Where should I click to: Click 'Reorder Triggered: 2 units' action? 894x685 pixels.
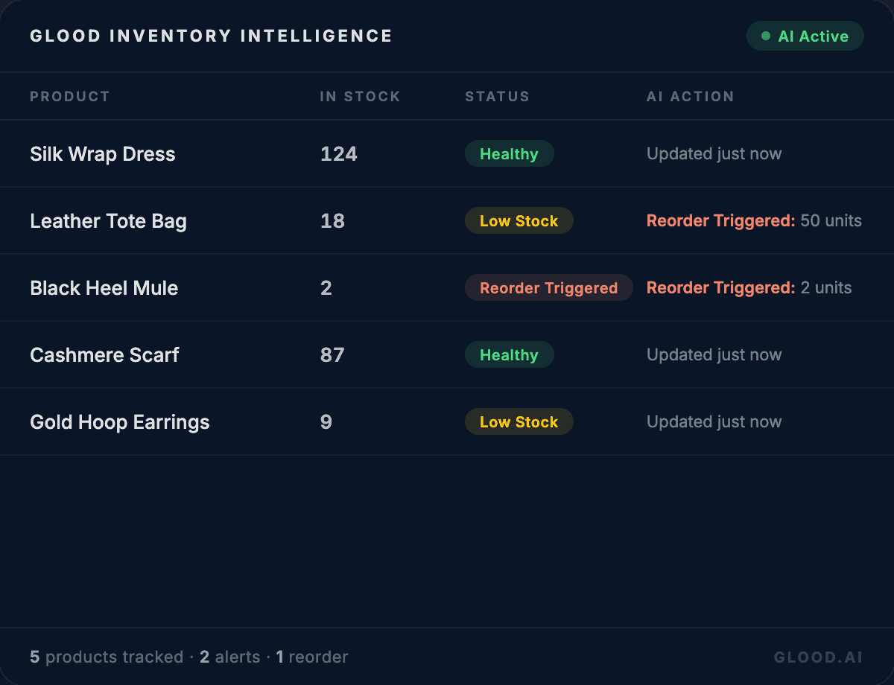click(749, 288)
